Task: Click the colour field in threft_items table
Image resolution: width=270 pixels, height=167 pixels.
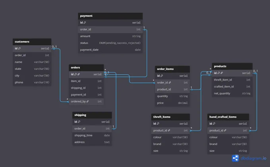Action: [170, 137]
